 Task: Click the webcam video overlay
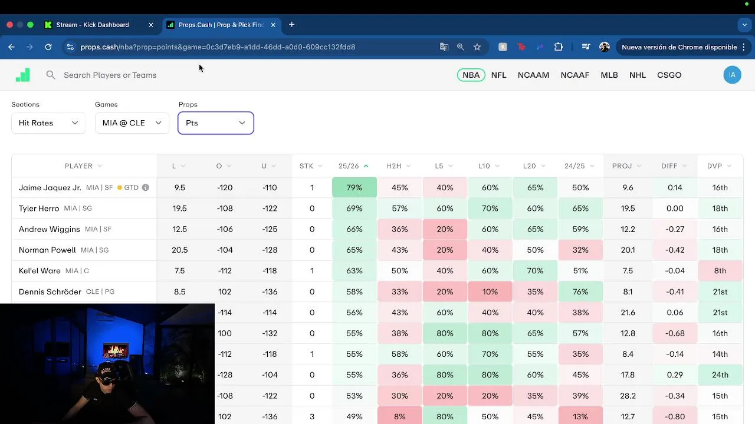click(107, 363)
